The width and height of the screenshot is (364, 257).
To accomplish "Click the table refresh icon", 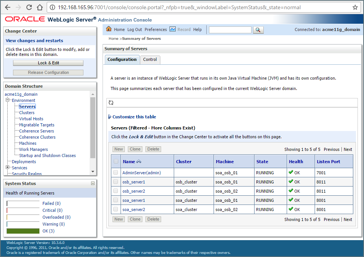I will coord(111,103).
